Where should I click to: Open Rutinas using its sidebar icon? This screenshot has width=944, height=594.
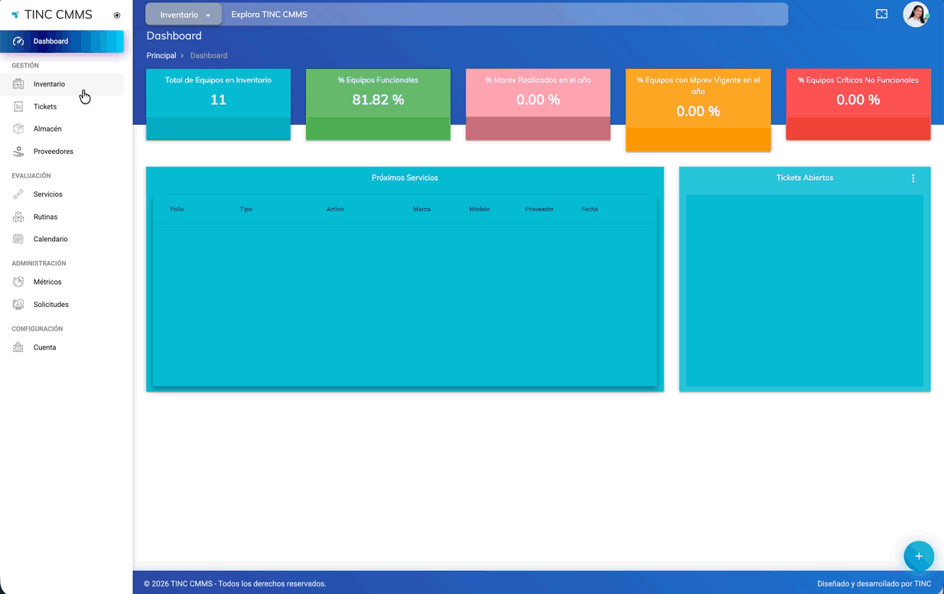coord(18,217)
